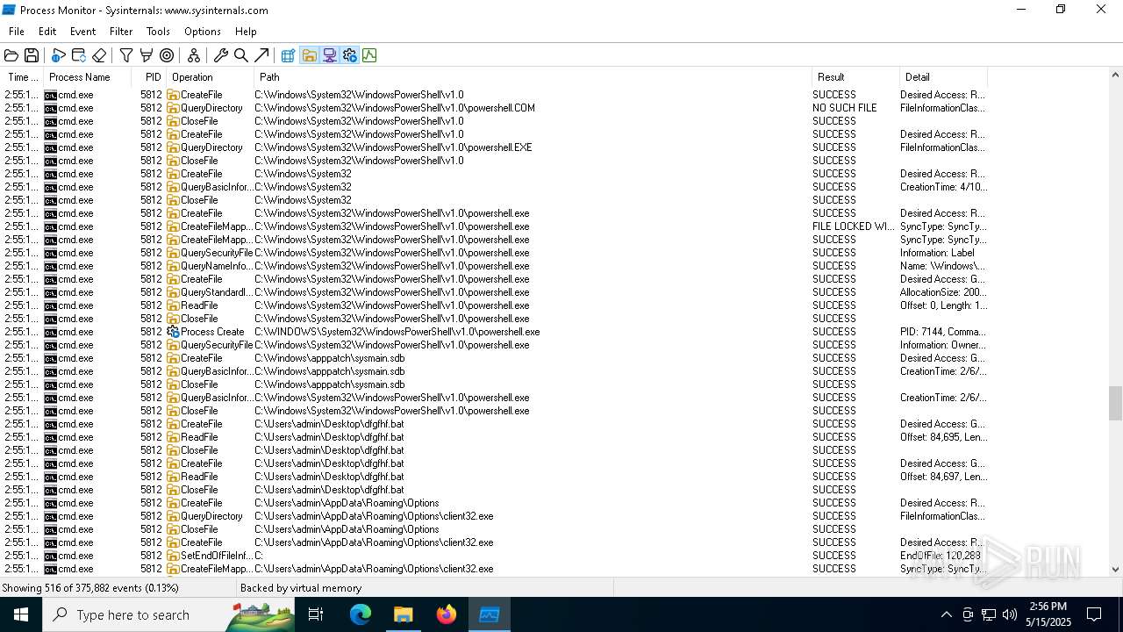
Task: Click the taskbar search box
Action: 168,614
